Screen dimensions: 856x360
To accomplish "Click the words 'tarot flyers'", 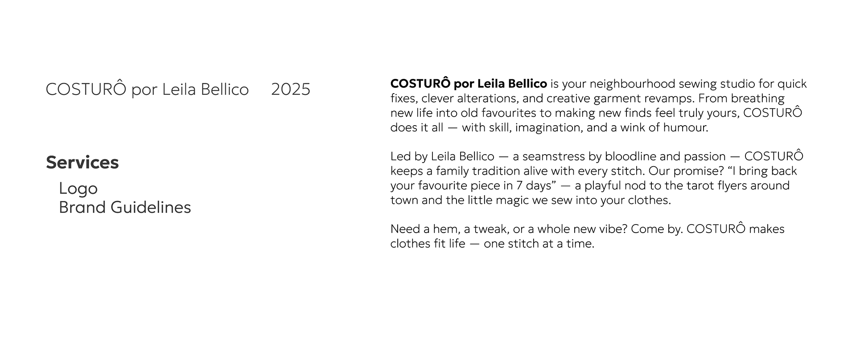I will point(711,186).
